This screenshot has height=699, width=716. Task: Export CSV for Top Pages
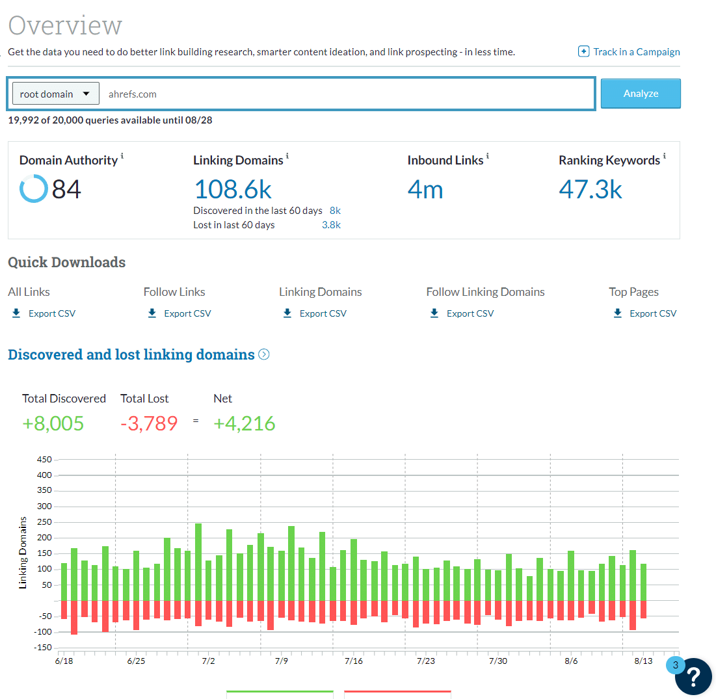[x=653, y=313]
